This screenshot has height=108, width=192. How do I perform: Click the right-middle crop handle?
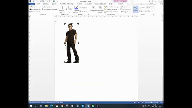click(79, 43)
